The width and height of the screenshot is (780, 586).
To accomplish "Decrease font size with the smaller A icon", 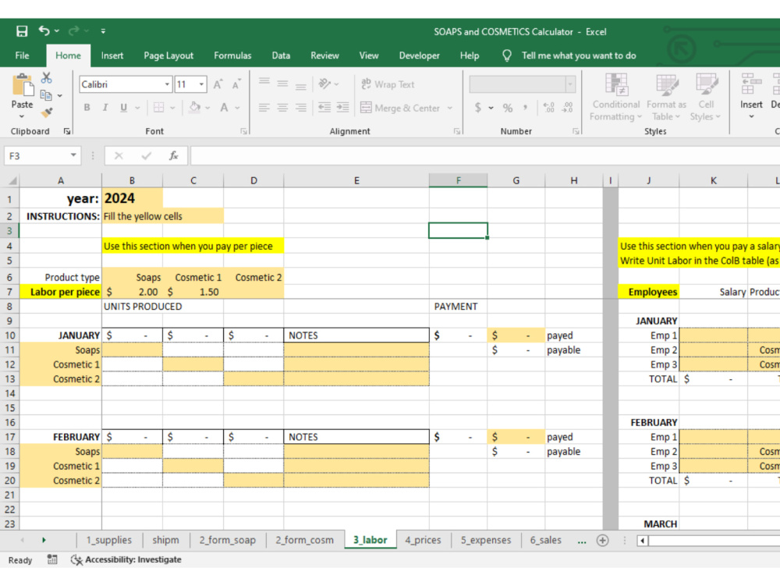I will tap(236, 84).
